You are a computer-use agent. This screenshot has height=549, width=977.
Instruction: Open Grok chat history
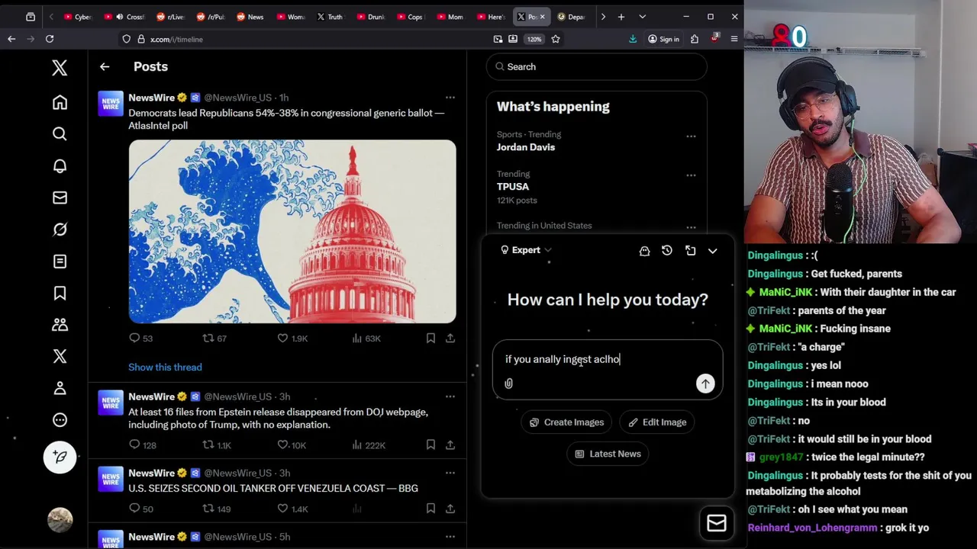point(667,250)
